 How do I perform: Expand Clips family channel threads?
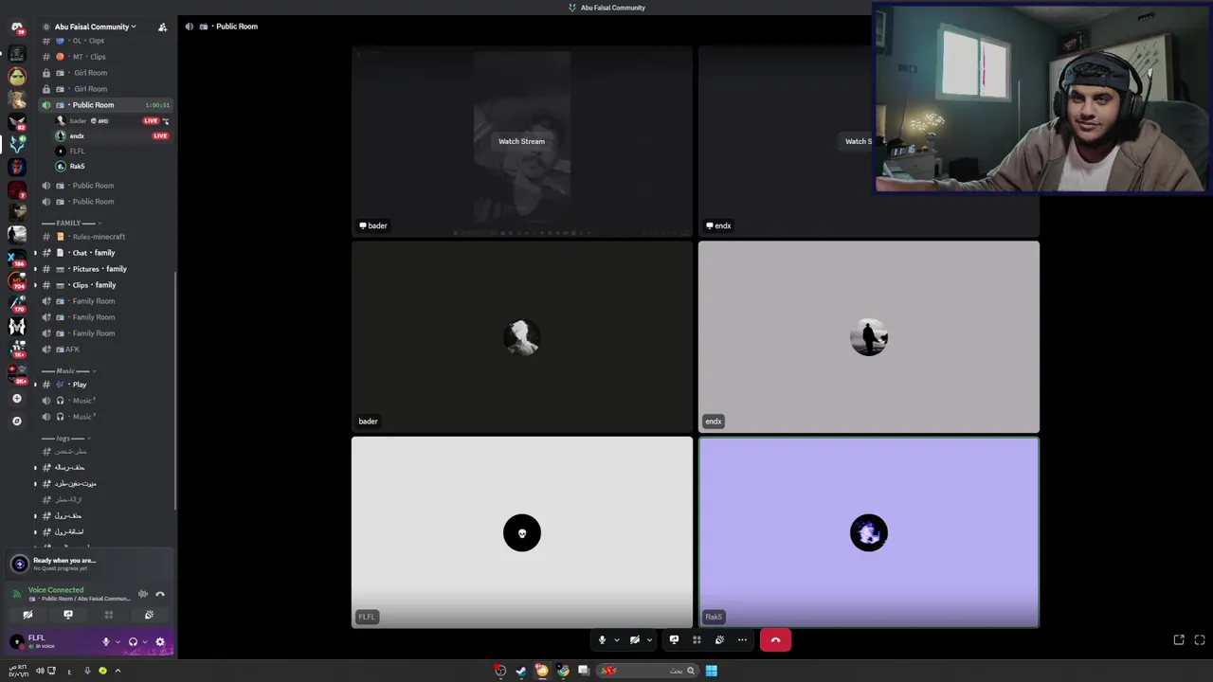coord(35,285)
